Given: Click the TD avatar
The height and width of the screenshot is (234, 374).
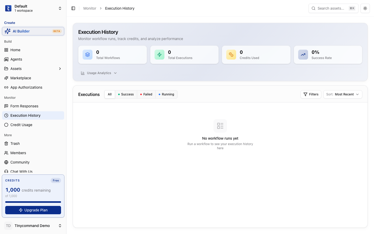Looking at the screenshot, I should coord(8,226).
